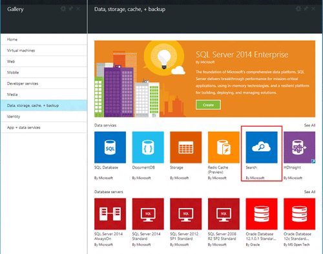The width and height of the screenshot is (323, 254).
Task: Select the DocumentDB tile icon
Action: (x=148, y=147)
